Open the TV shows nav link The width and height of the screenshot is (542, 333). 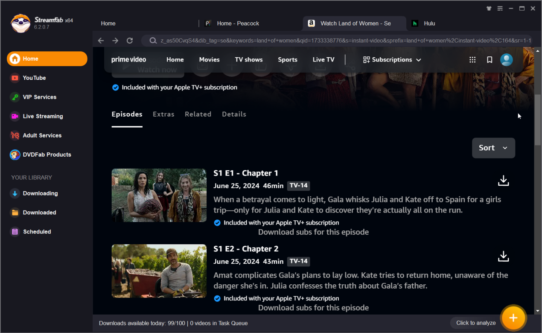click(x=249, y=60)
